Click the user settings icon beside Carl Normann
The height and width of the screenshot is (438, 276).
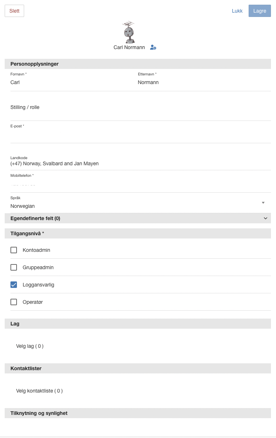(x=153, y=48)
